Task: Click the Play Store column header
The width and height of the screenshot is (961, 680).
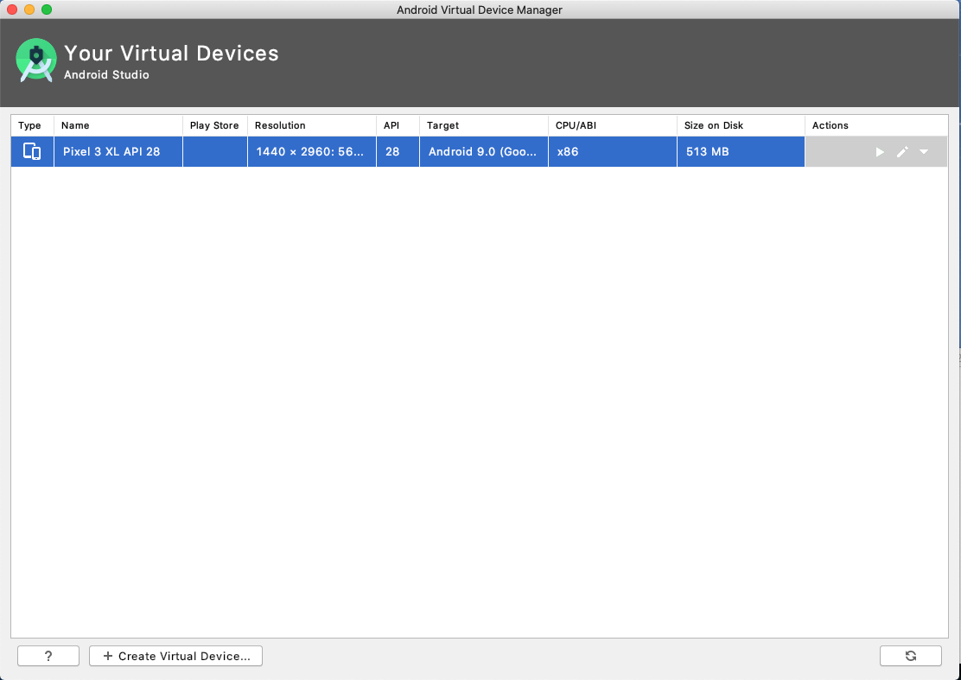Action: [x=214, y=125]
